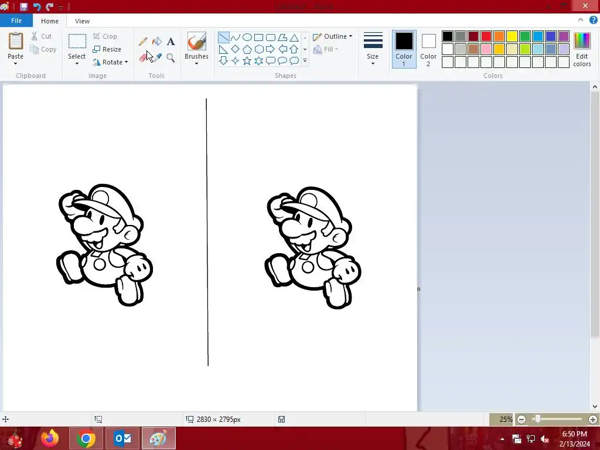
Task: Choose the Curve shape
Action: point(236,37)
